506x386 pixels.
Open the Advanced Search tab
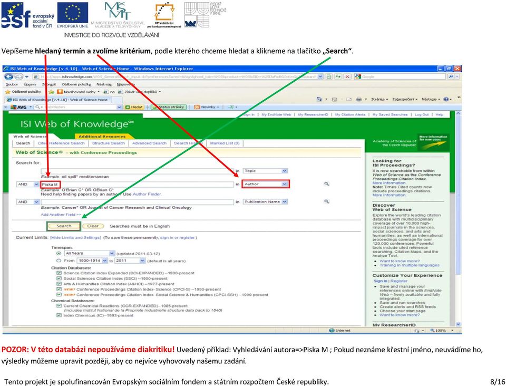(149, 143)
